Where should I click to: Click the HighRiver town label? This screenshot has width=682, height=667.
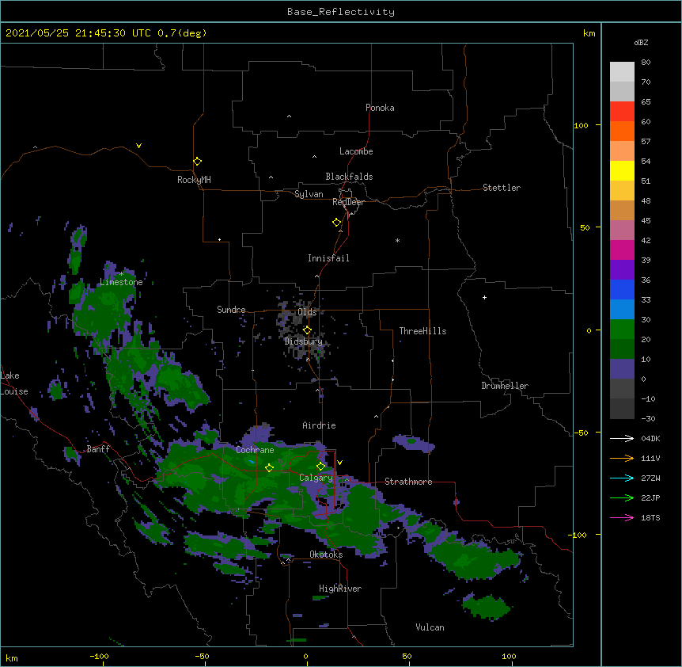(x=340, y=589)
